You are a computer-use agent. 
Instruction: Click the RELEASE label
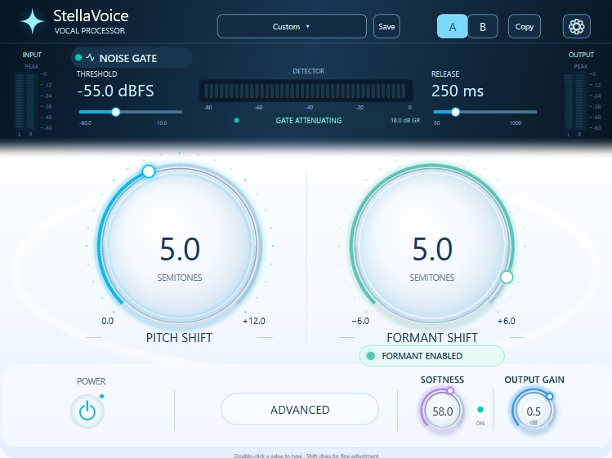click(445, 74)
